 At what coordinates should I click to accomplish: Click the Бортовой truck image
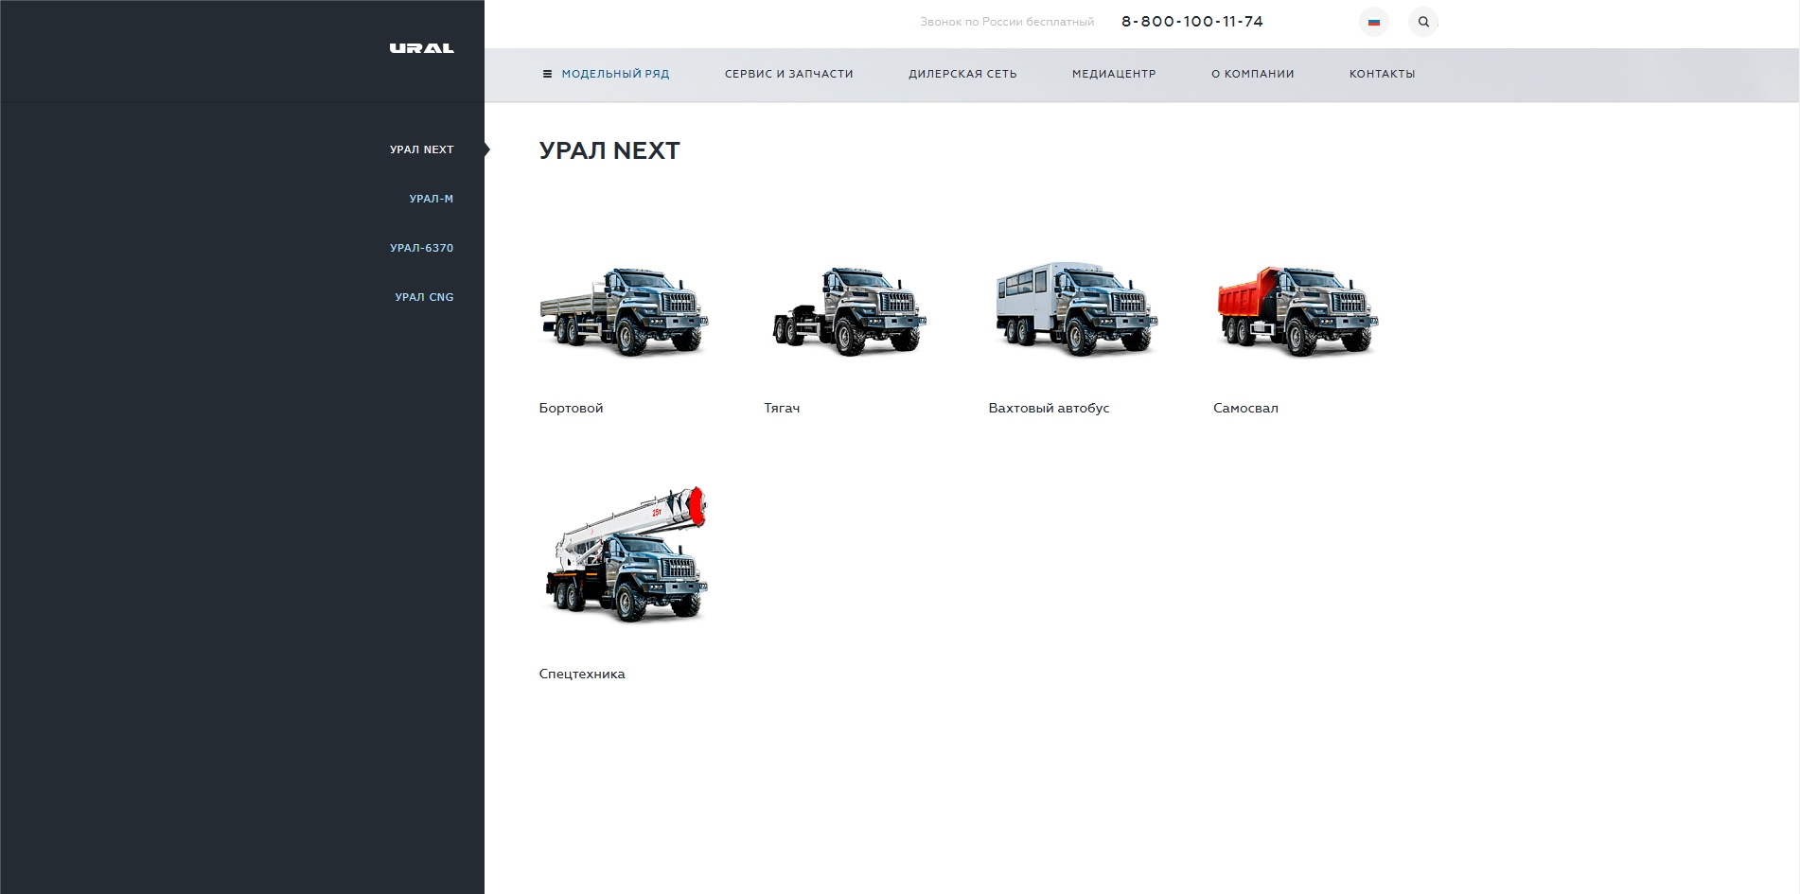(x=624, y=311)
